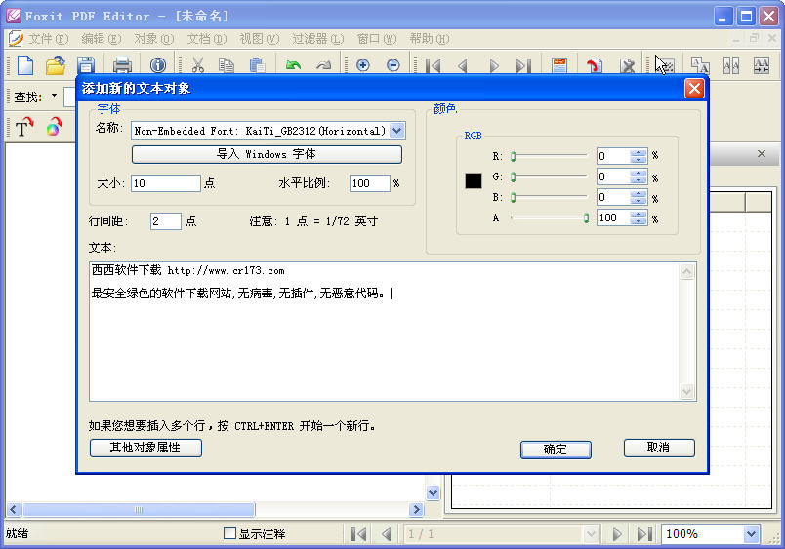Go to last page via toolbar icon
785x549 pixels.
(523, 65)
